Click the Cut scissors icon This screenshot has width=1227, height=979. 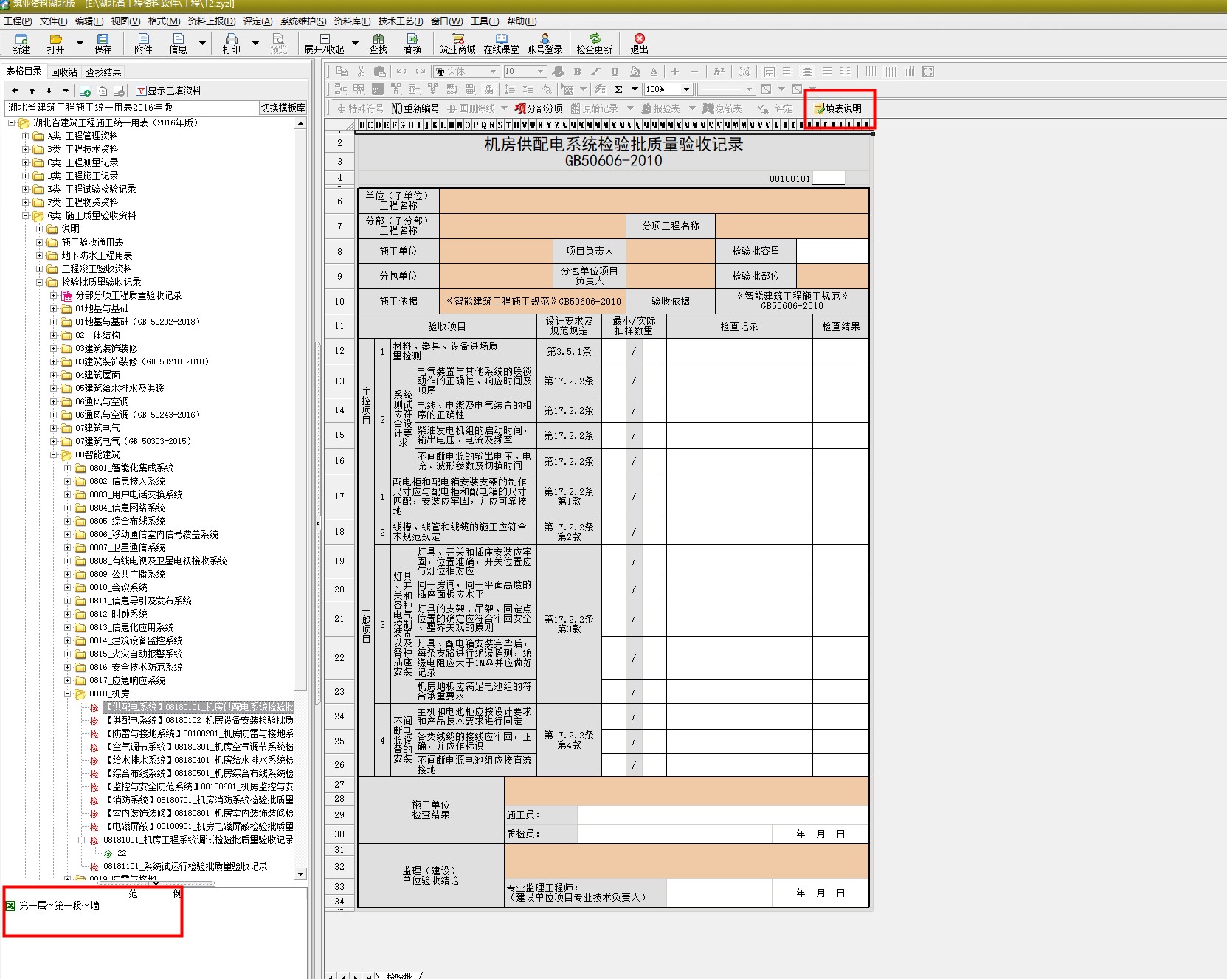point(361,72)
